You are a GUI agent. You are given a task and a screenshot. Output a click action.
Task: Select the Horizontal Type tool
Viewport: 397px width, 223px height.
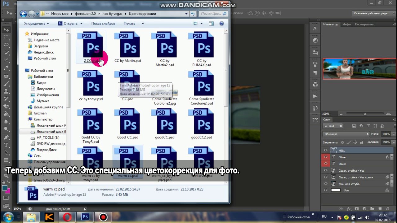[x=6, y=145]
